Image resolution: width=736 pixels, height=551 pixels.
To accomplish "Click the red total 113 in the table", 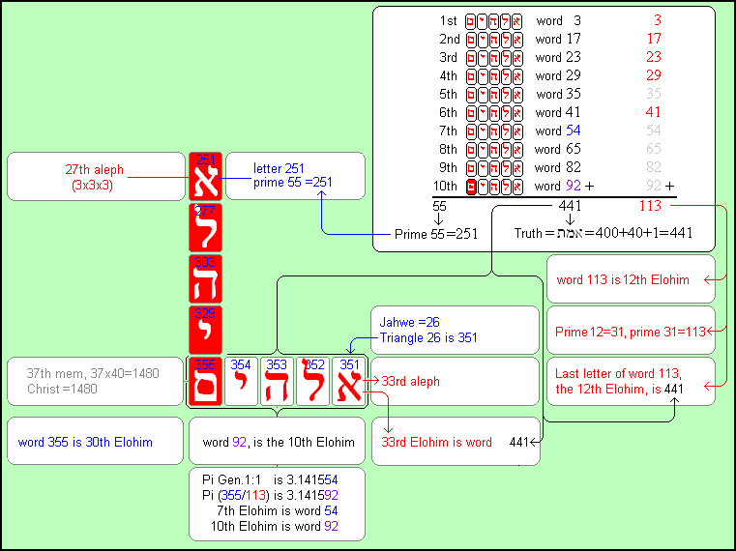I will [x=649, y=205].
